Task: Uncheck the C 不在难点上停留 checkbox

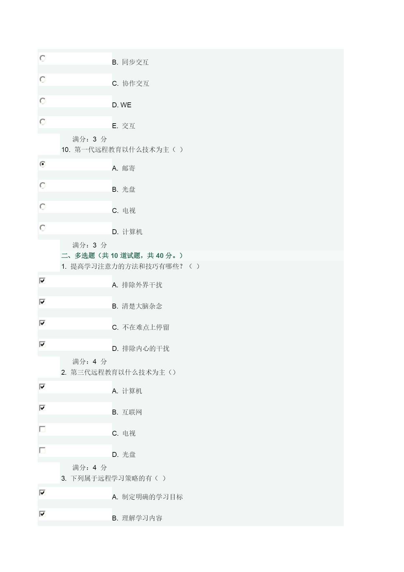Action: coord(42,323)
